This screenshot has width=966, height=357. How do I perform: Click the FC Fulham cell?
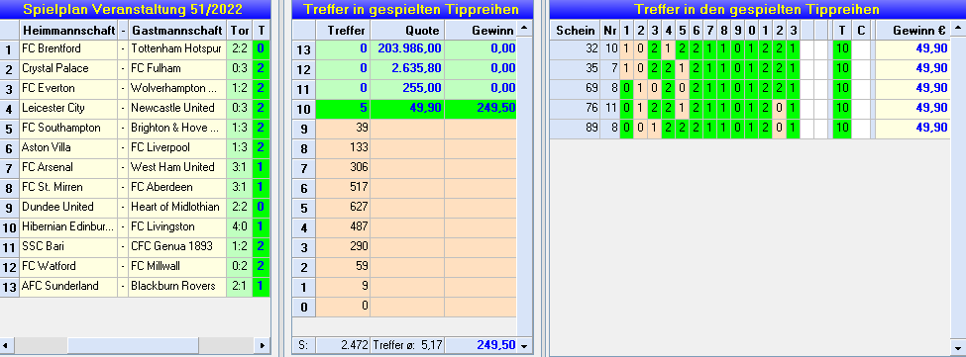coord(177,69)
